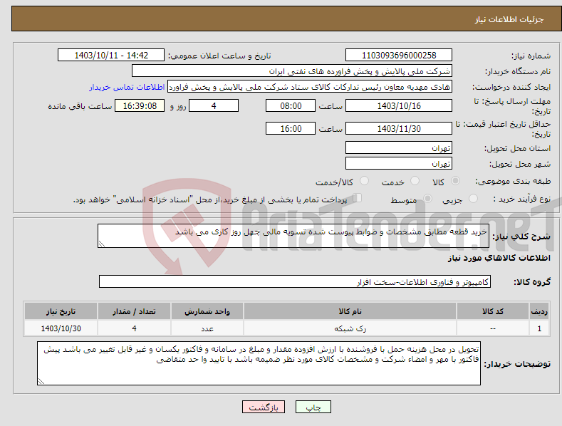This screenshot has height=426, width=562.
Task: Click the quantity cell showing 4 in table
Action: tap(134, 328)
